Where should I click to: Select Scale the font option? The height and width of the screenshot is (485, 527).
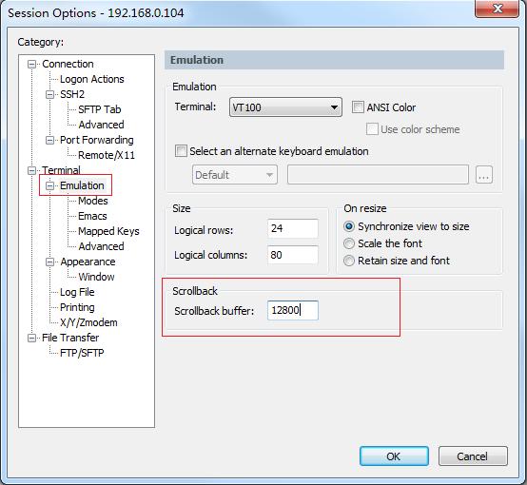pyautogui.click(x=349, y=243)
